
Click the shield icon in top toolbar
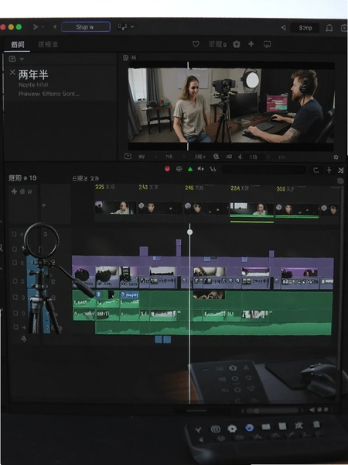236,44
